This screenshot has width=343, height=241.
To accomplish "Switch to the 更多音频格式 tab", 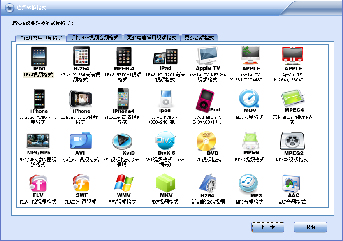I will (x=199, y=37).
